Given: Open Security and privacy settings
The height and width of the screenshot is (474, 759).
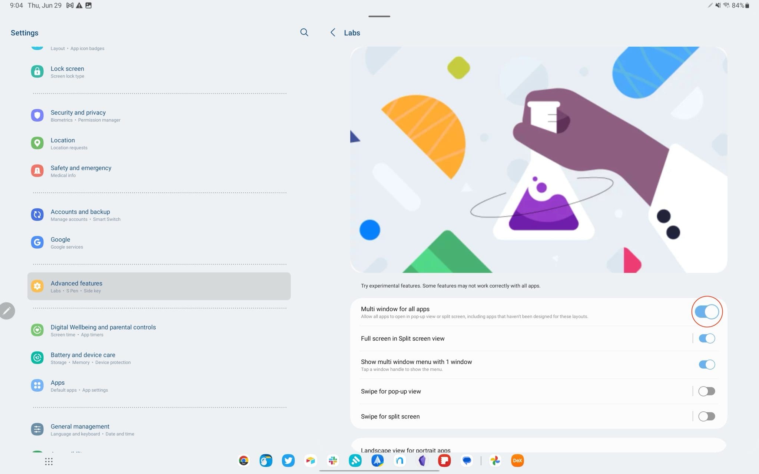Looking at the screenshot, I should pyautogui.click(x=159, y=116).
